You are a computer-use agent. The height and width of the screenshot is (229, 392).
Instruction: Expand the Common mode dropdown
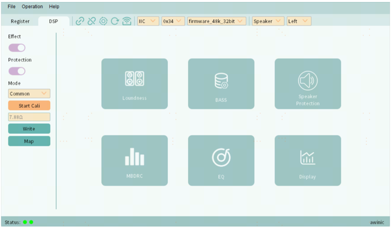click(x=29, y=94)
